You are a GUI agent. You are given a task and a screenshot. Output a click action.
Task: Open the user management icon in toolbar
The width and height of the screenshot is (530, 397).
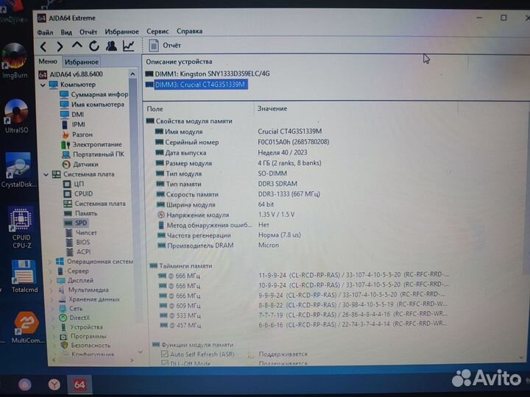[x=111, y=46]
